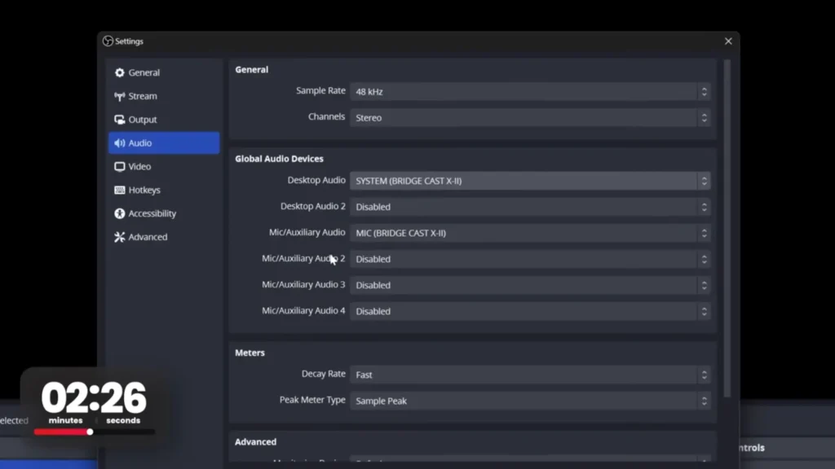Close the Settings dialog
The height and width of the screenshot is (469, 835).
pyautogui.click(x=728, y=41)
